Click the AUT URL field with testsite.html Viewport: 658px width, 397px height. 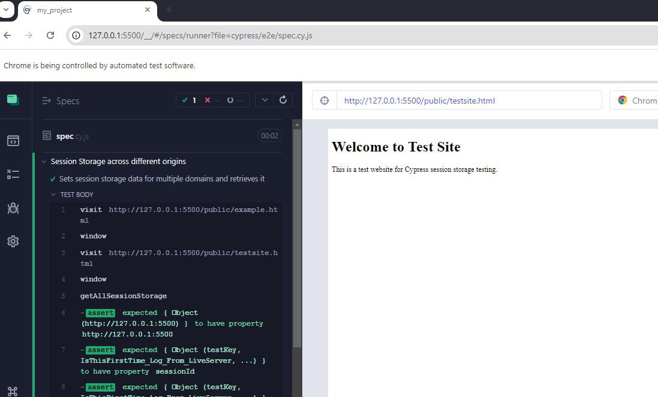coord(469,101)
